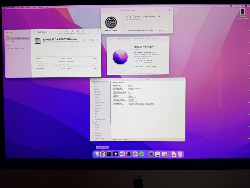
Task: Open the Window menu in the menu bar
Action: 40,7
